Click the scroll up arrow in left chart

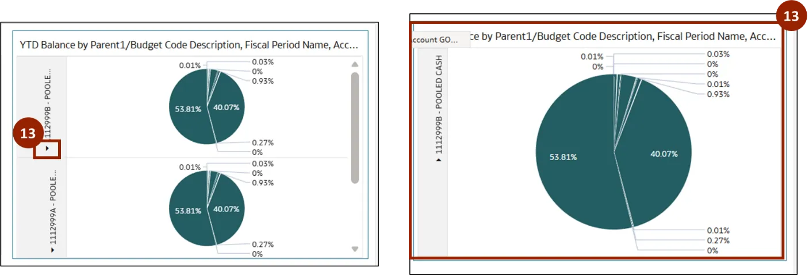(355, 64)
